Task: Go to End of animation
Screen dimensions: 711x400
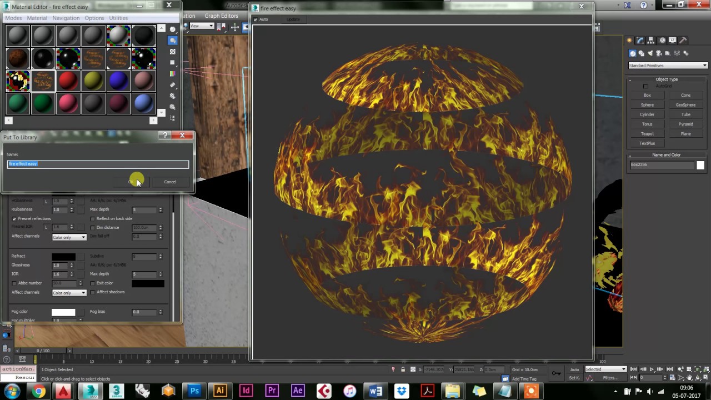Action: coord(669,369)
